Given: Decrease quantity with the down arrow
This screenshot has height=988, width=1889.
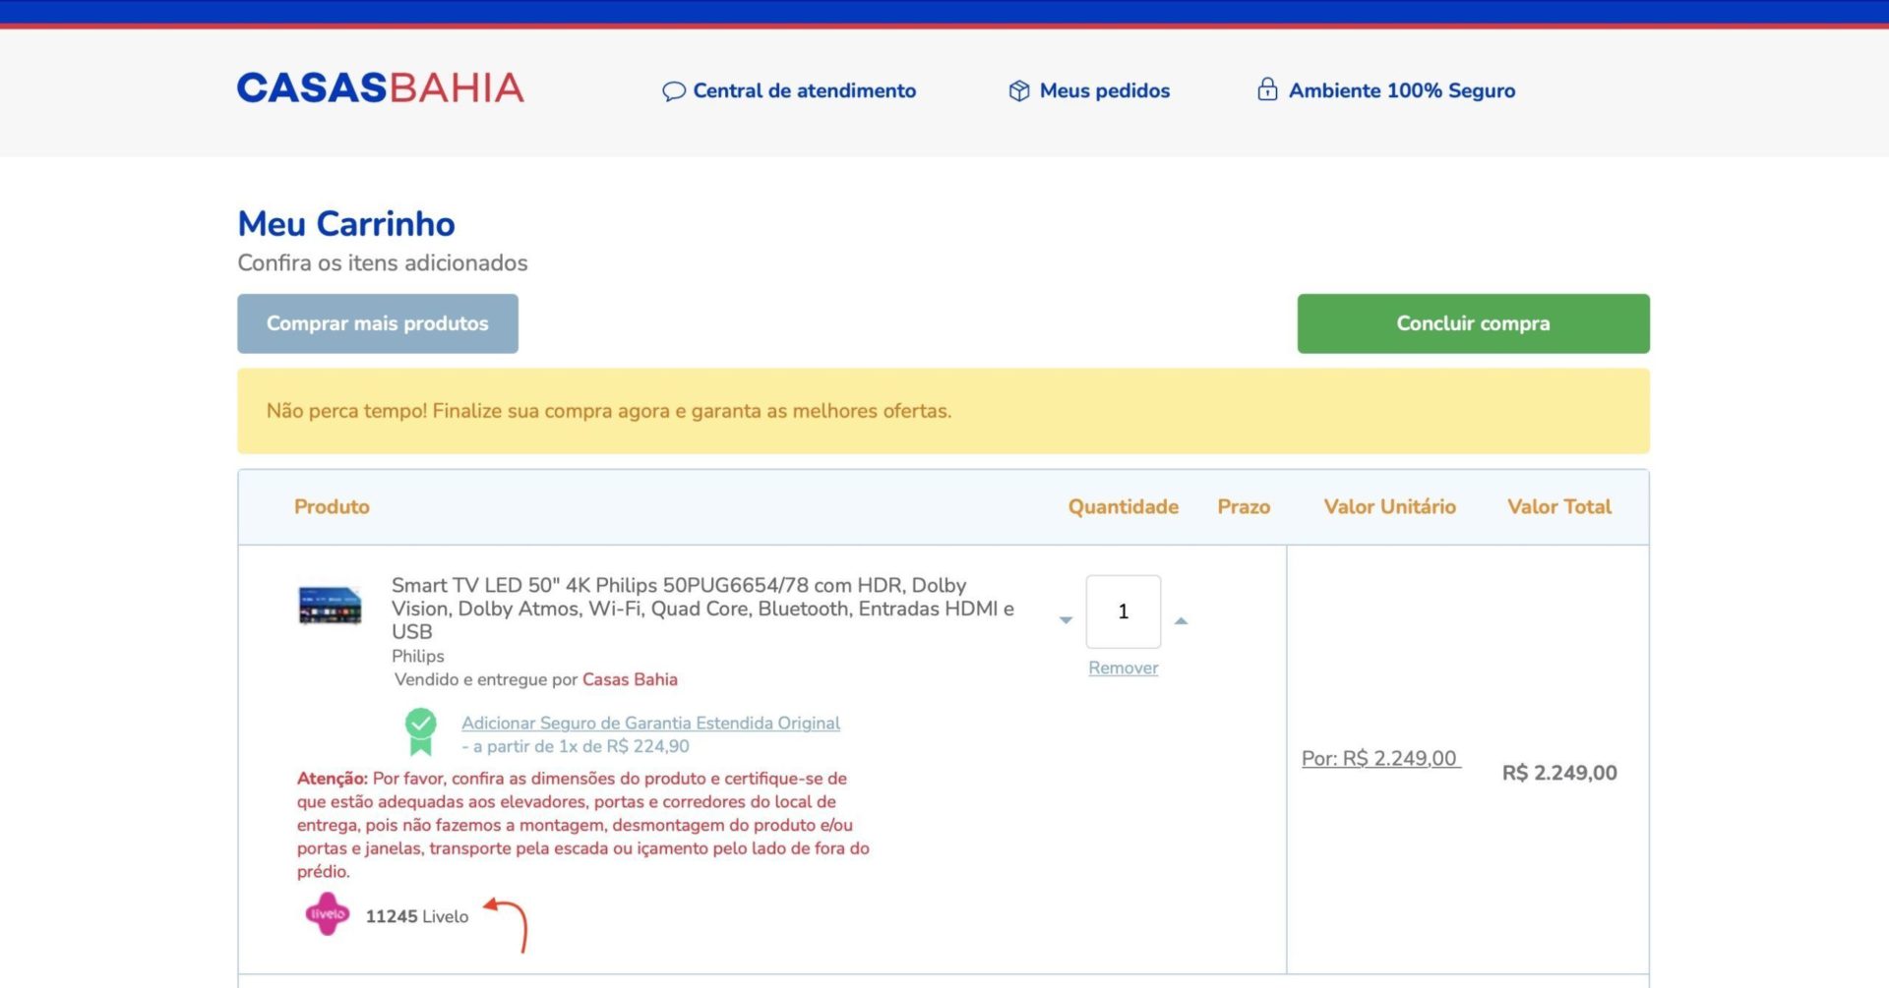Looking at the screenshot, I should [1066, 620].
